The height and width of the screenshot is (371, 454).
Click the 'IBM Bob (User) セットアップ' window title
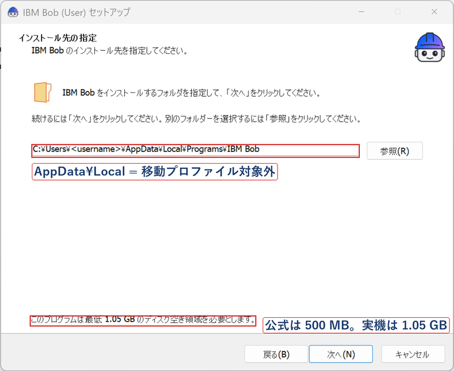tap(77, 12)
